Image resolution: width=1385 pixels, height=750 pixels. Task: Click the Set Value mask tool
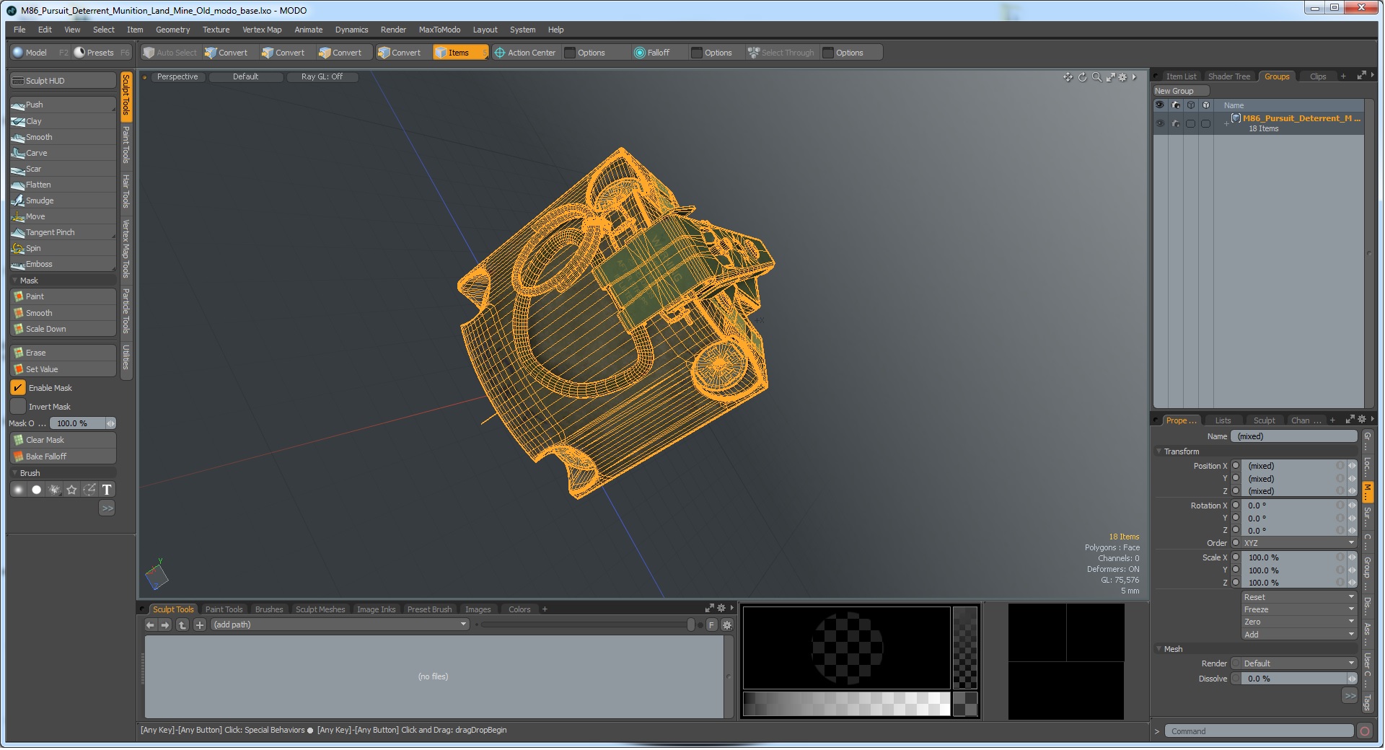click(x=63, y=369)
